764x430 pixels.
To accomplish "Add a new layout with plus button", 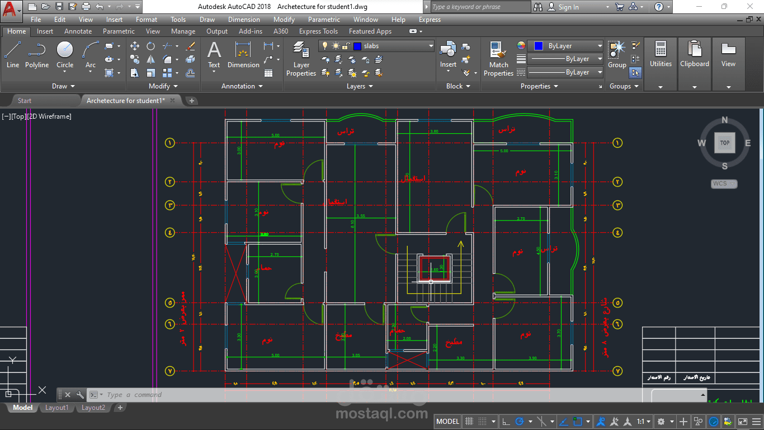I will (x=120, y=408).
